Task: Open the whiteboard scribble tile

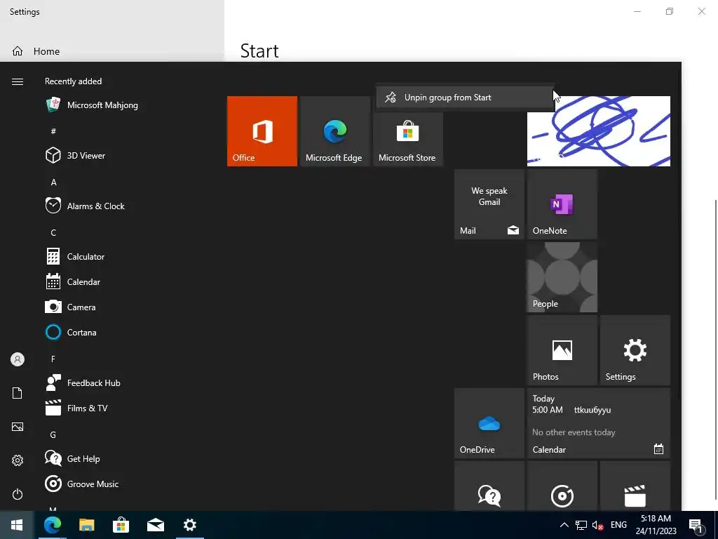Action: (x=599, y=131)
